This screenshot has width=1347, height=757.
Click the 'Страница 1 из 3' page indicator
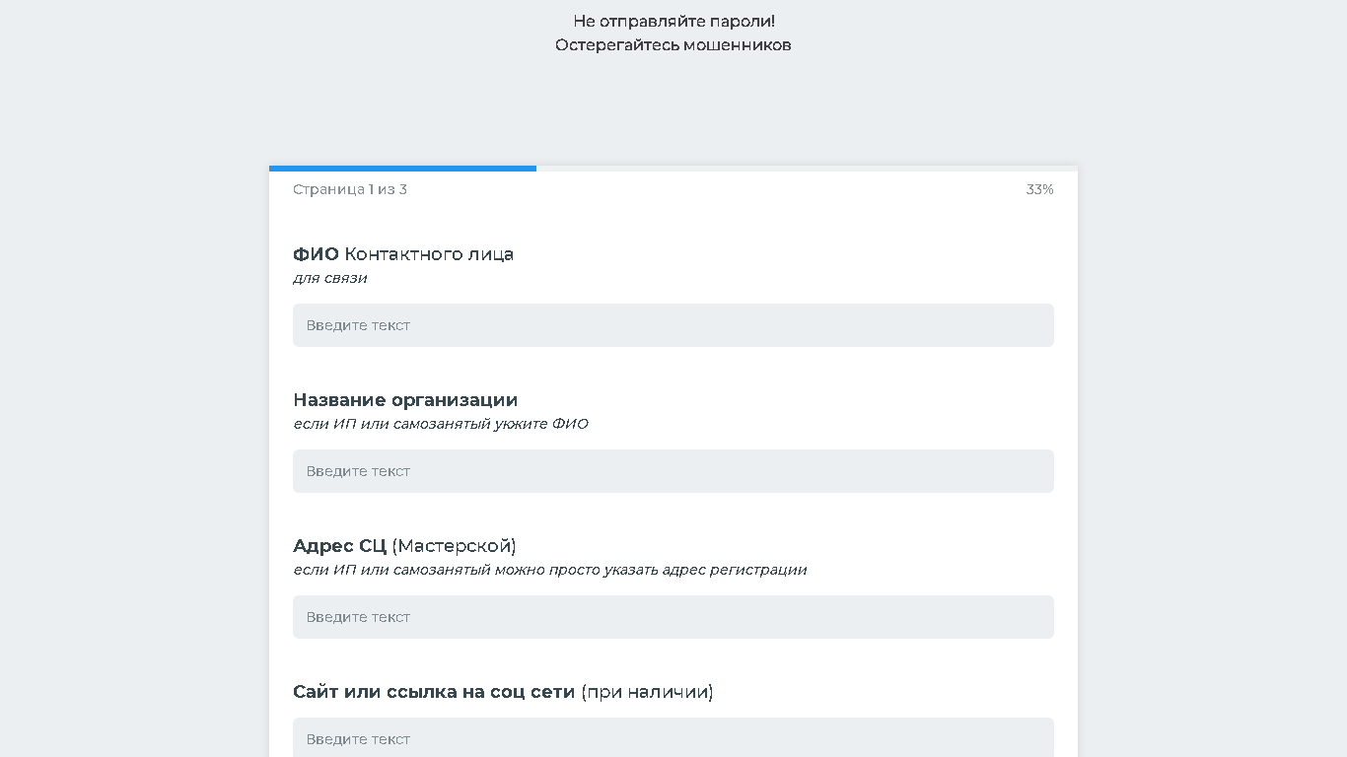[x=350, y=189]
